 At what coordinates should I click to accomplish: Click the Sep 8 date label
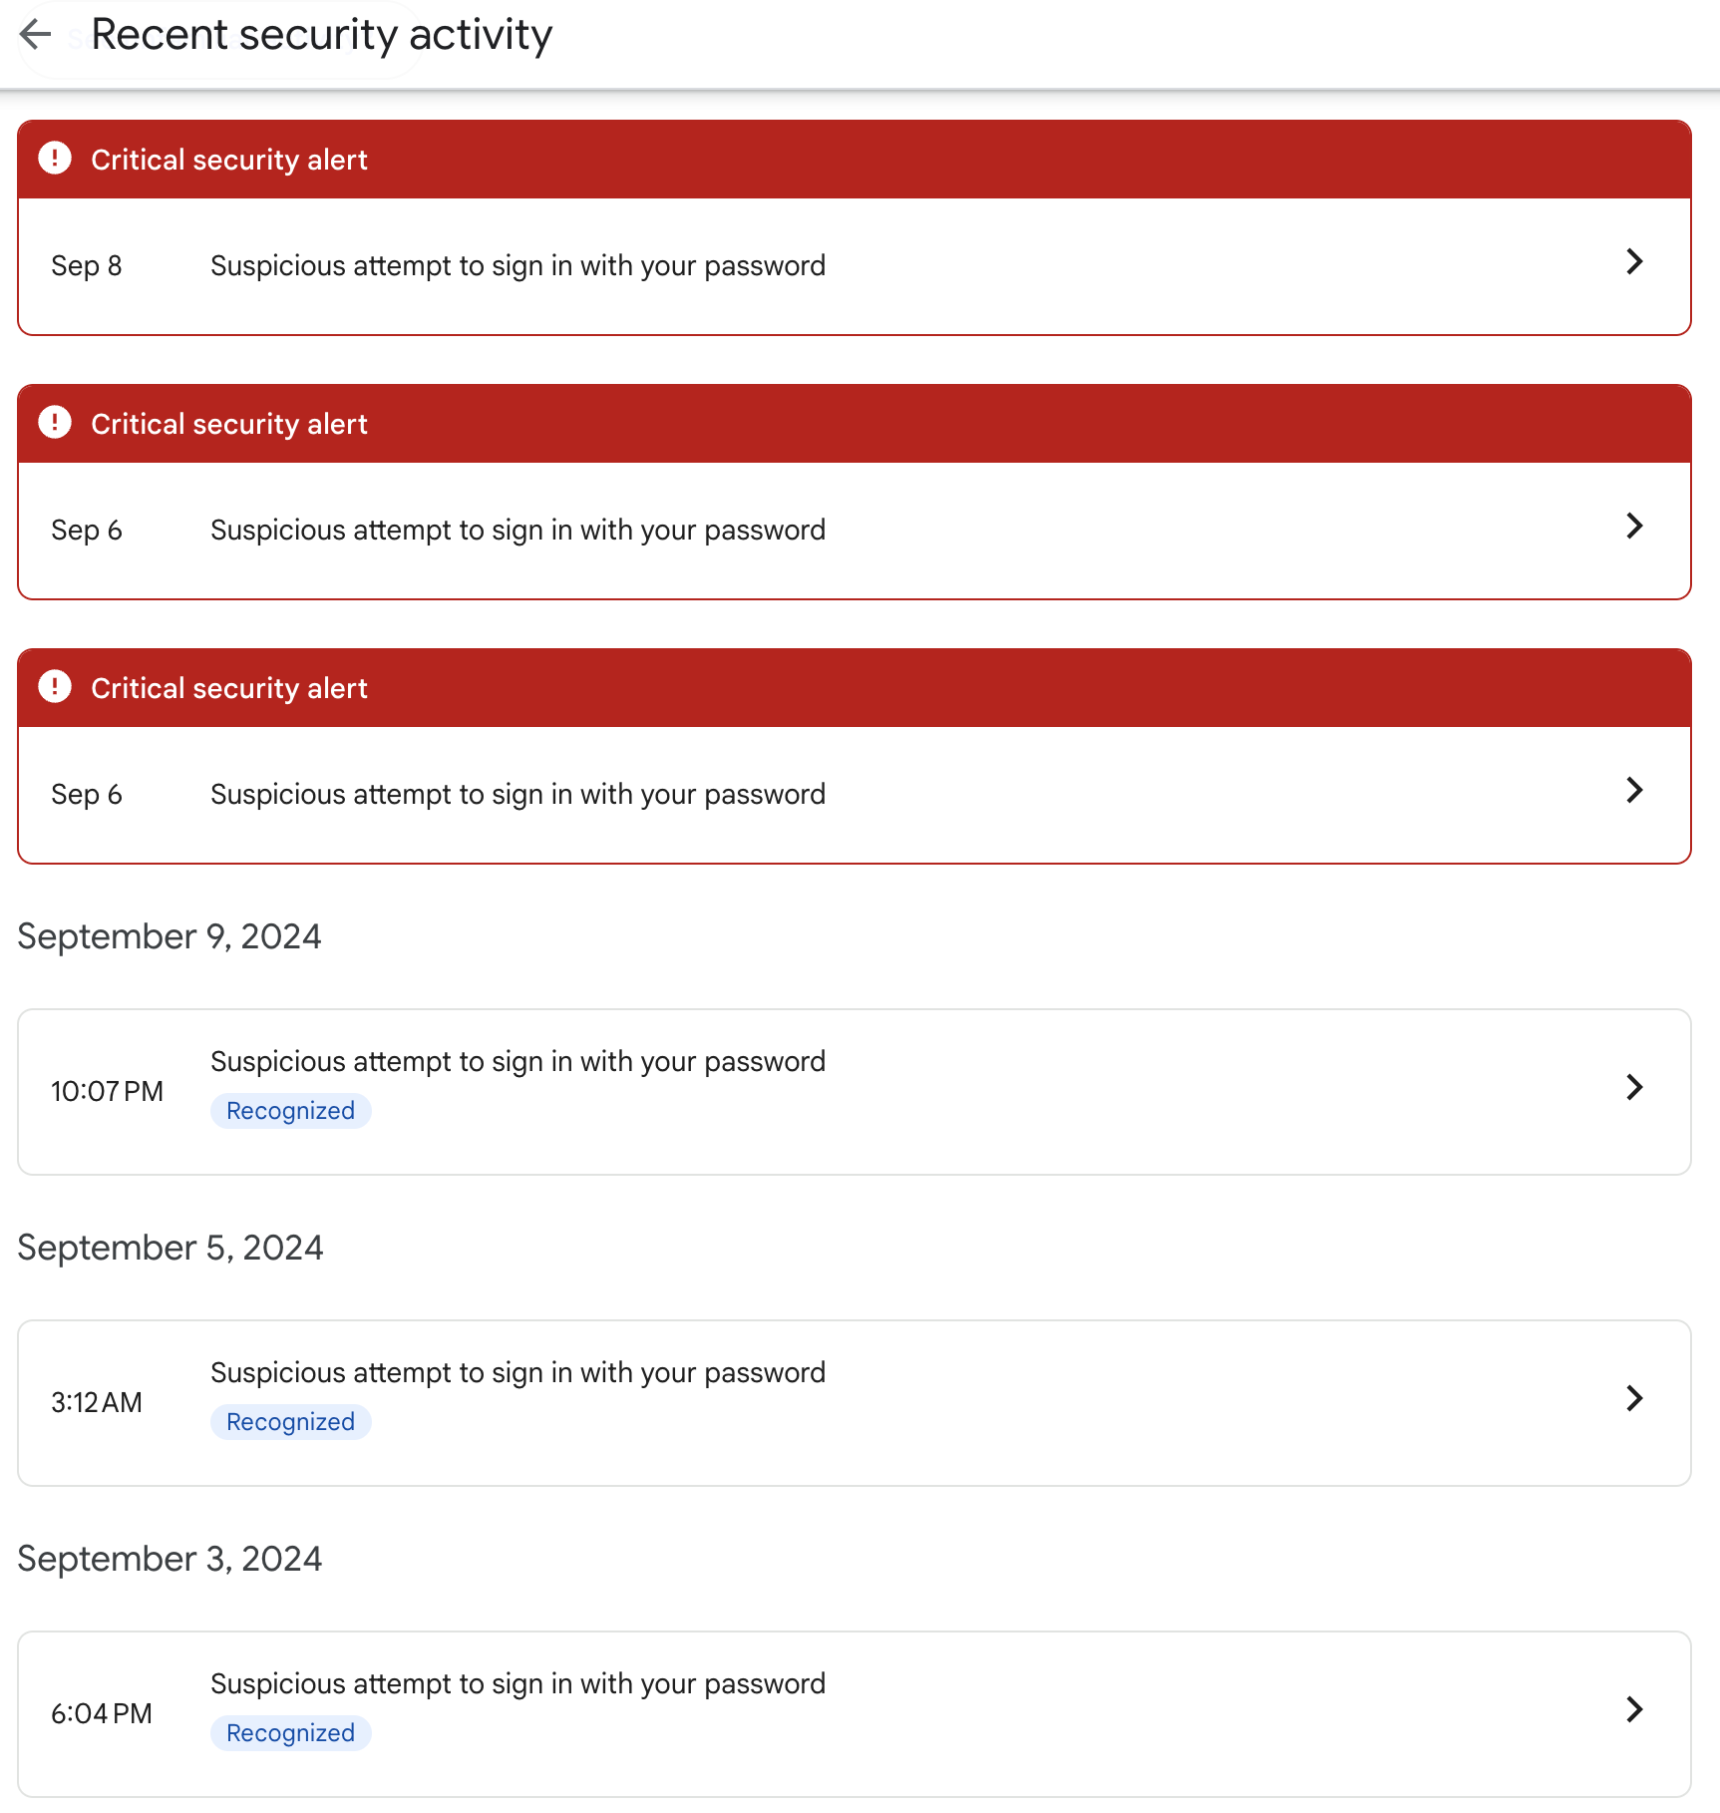pyautogui.click(x=87, y=266)
